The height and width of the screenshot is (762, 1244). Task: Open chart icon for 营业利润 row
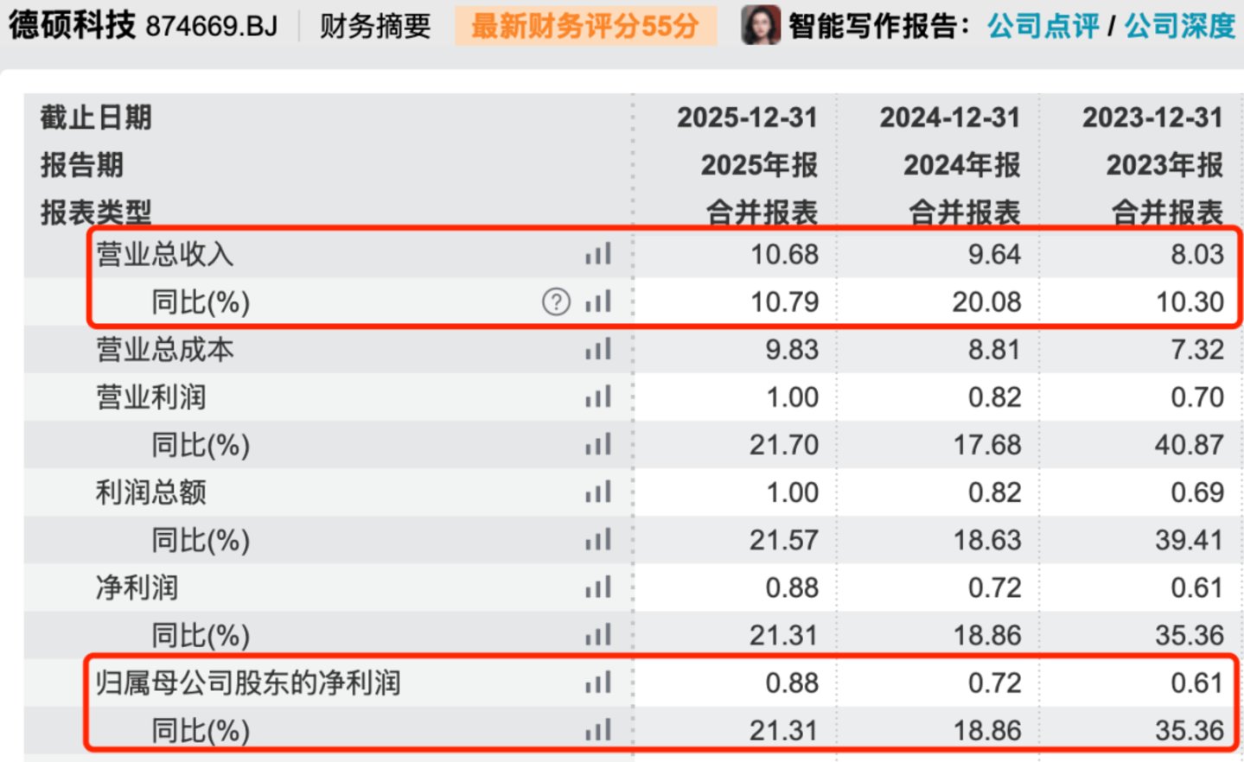click(598, 397)
